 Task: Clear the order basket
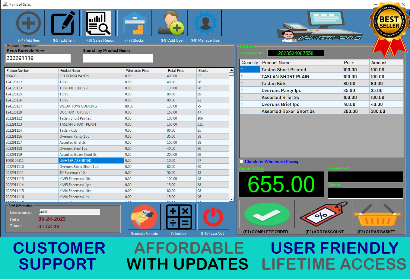click(x=377, y=214)
